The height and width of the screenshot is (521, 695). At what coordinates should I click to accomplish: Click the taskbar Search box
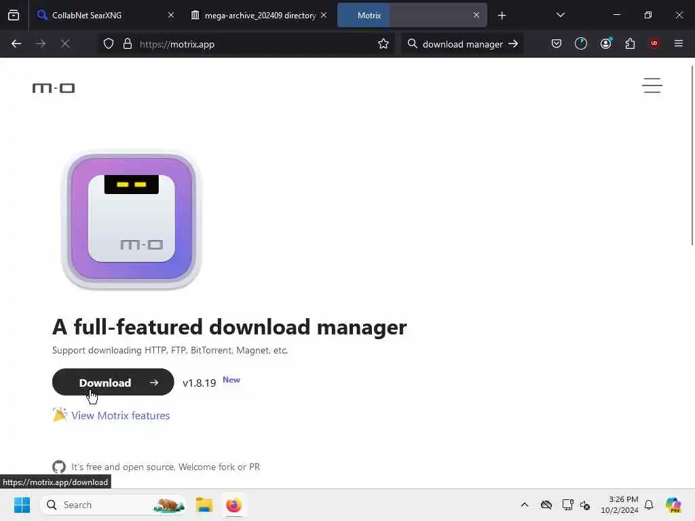[113, 505]
